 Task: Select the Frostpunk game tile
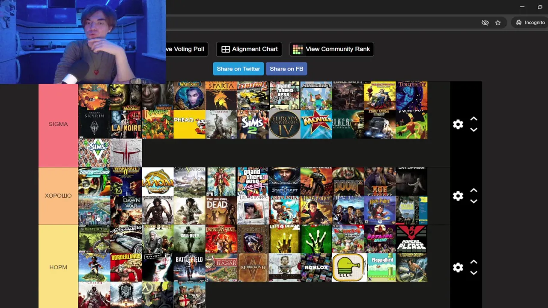tap(126, 295)
